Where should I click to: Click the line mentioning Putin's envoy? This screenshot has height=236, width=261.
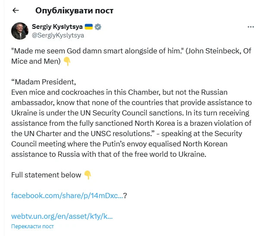pyautogui.click(x=119, y=144)
